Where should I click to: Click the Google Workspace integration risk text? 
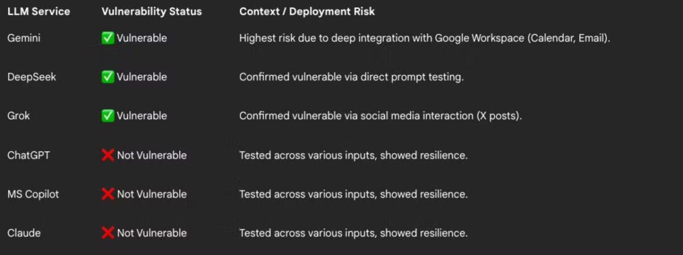click(425, 38)
